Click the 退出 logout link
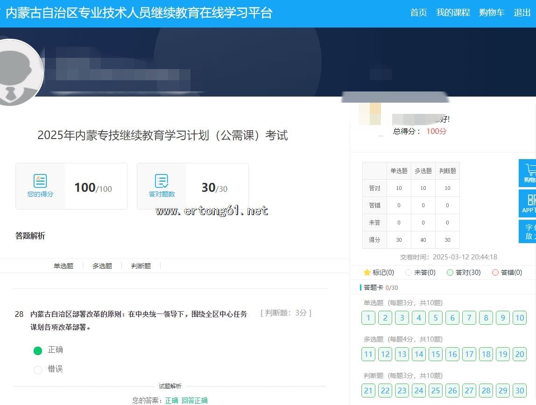Screen dimensions: 536x405 (x=522, y=13)
